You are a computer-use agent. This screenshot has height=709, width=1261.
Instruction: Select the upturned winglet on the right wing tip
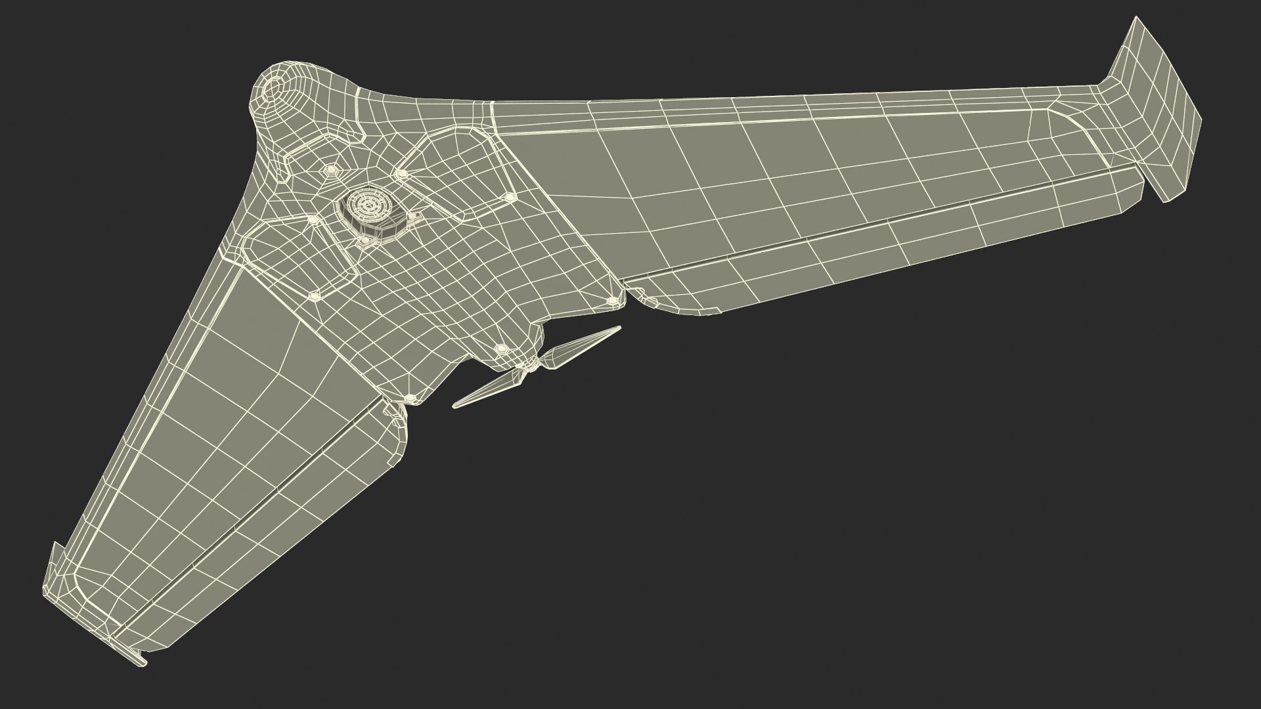1154,108
